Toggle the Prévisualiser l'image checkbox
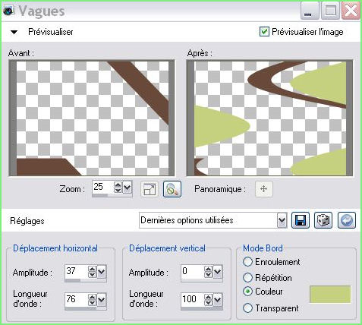 [264, 32]
